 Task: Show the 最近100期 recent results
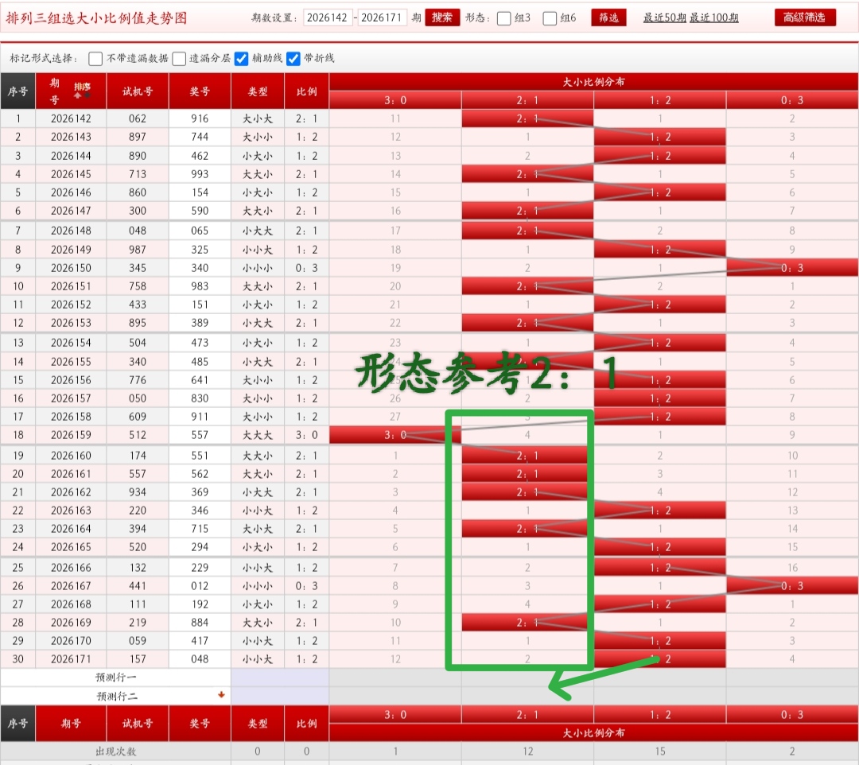(x=713, y=17)
